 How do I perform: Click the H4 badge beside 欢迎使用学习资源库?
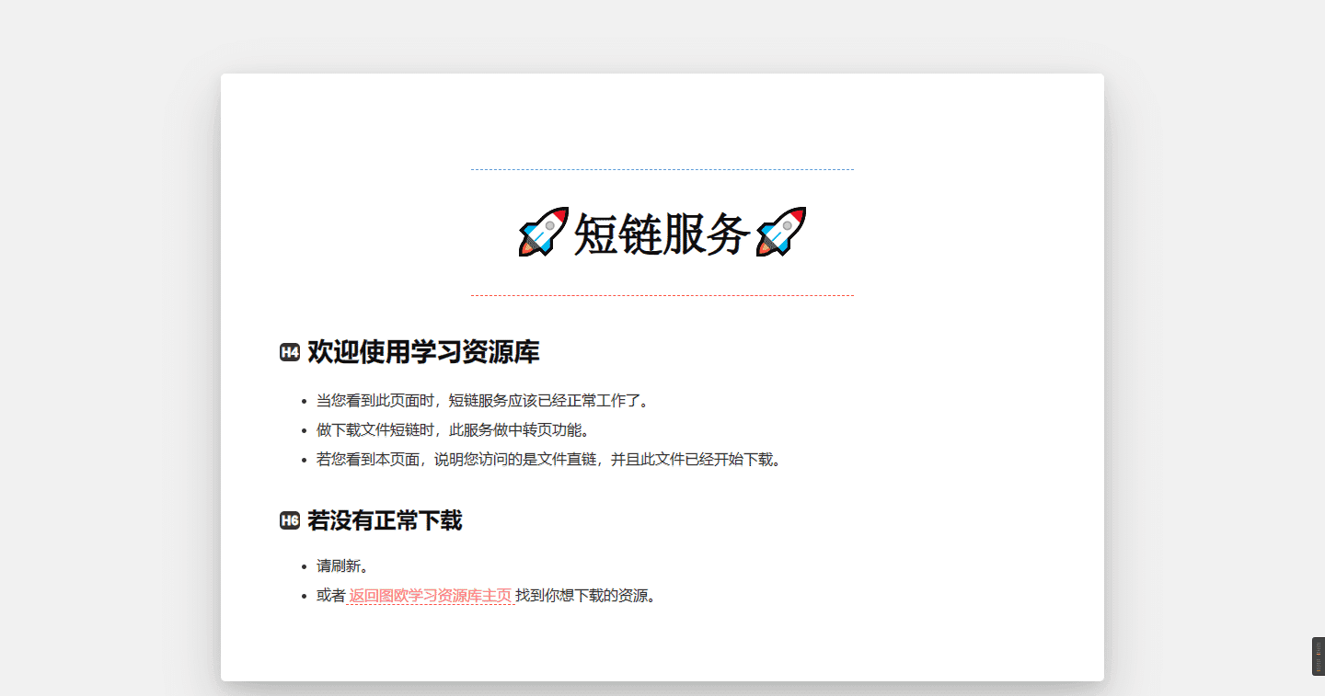click(288, 352)
